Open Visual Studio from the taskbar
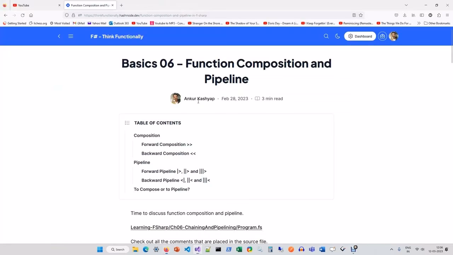453x255 pixels. click(197, 249)
